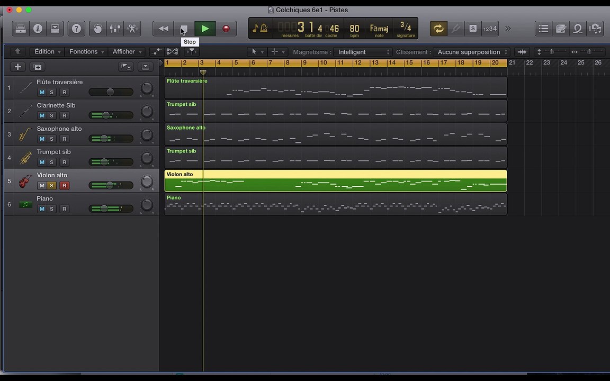
Task: Show the Toolbar via the tray icon
Action: click(55, 29)
